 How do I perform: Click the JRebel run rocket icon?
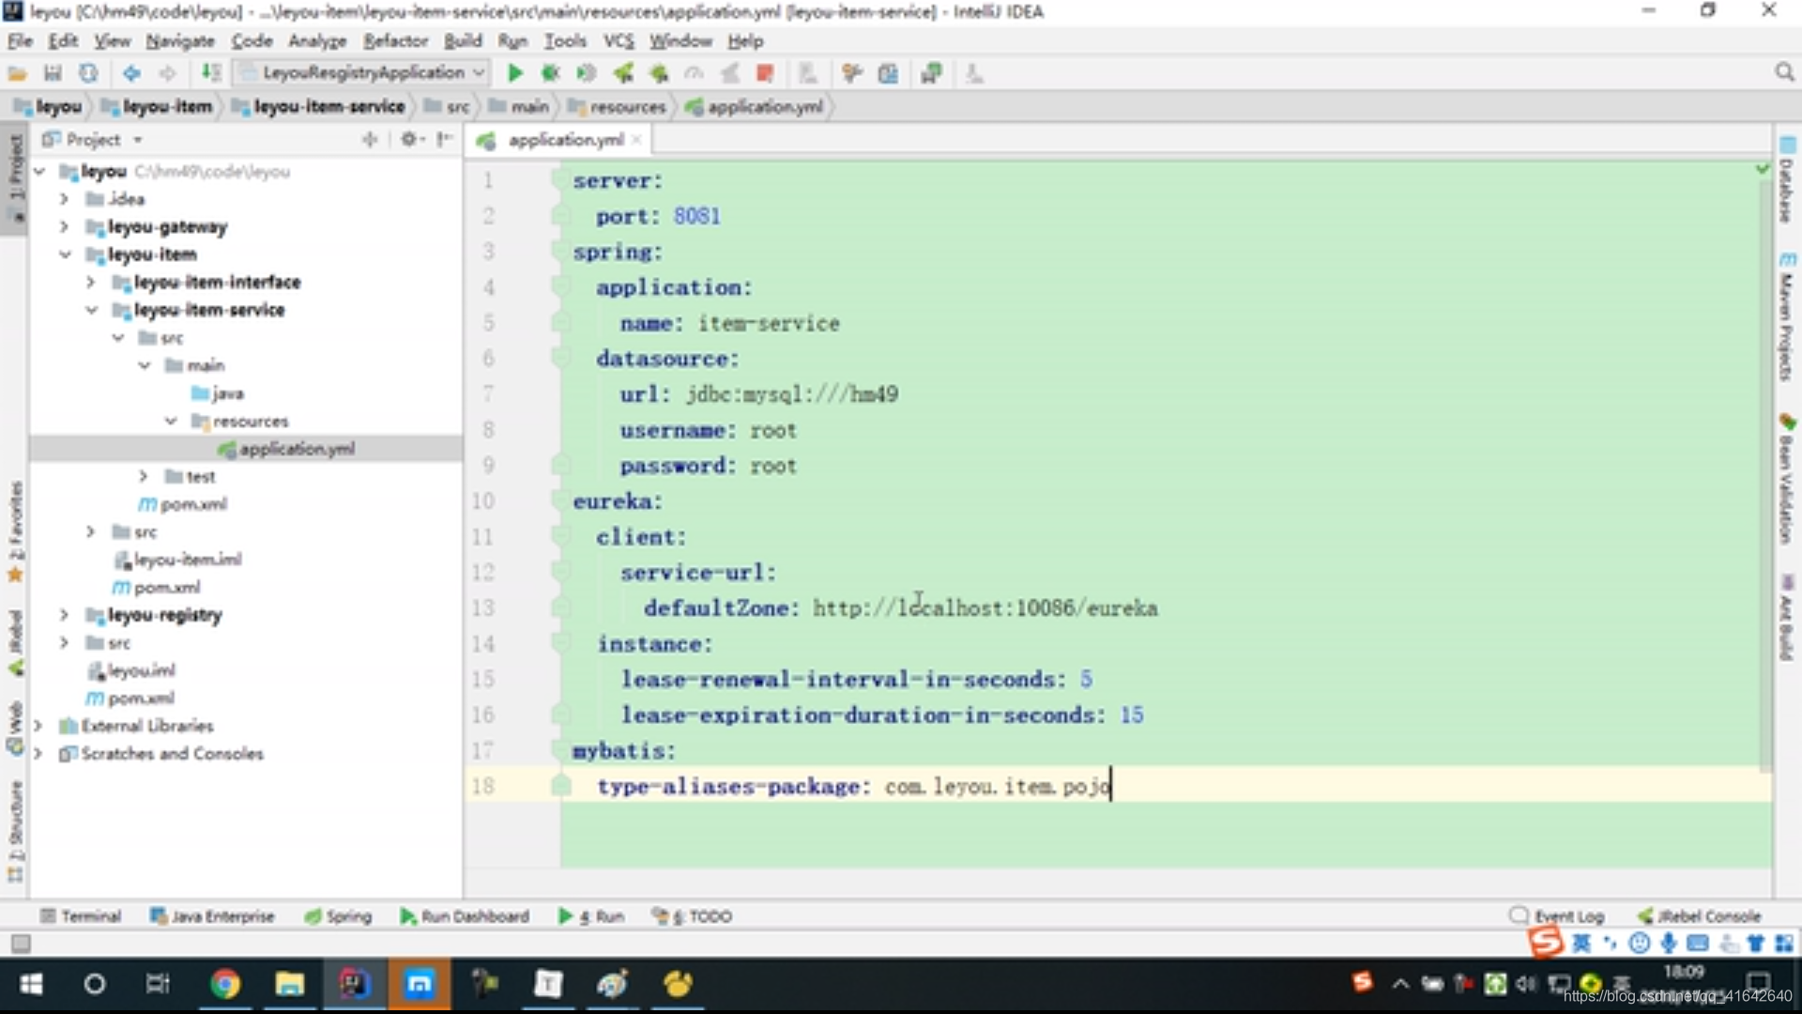(623, 73)
